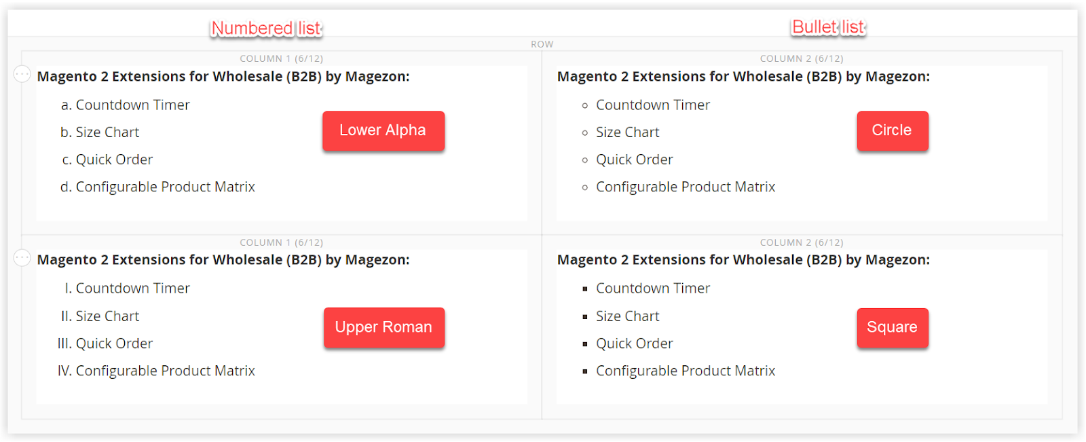This screenshot has width=1086, height=442.
Task: Click the COLUMN 1 (6/12) header in top row
Action: coord(281,58)
